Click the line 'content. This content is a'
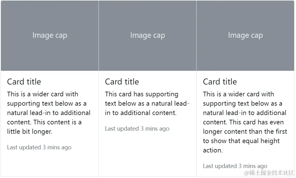 [44, 122]
